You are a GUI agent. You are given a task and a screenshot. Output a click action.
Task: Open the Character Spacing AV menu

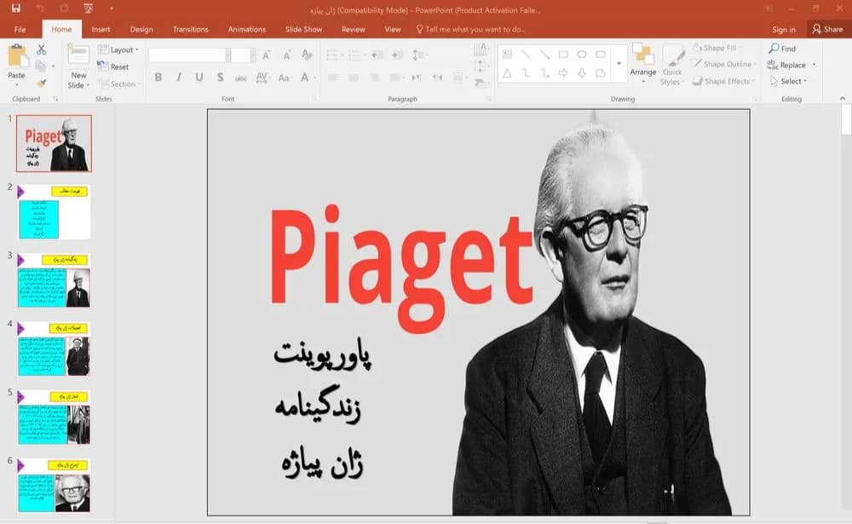tap(262, 78)
